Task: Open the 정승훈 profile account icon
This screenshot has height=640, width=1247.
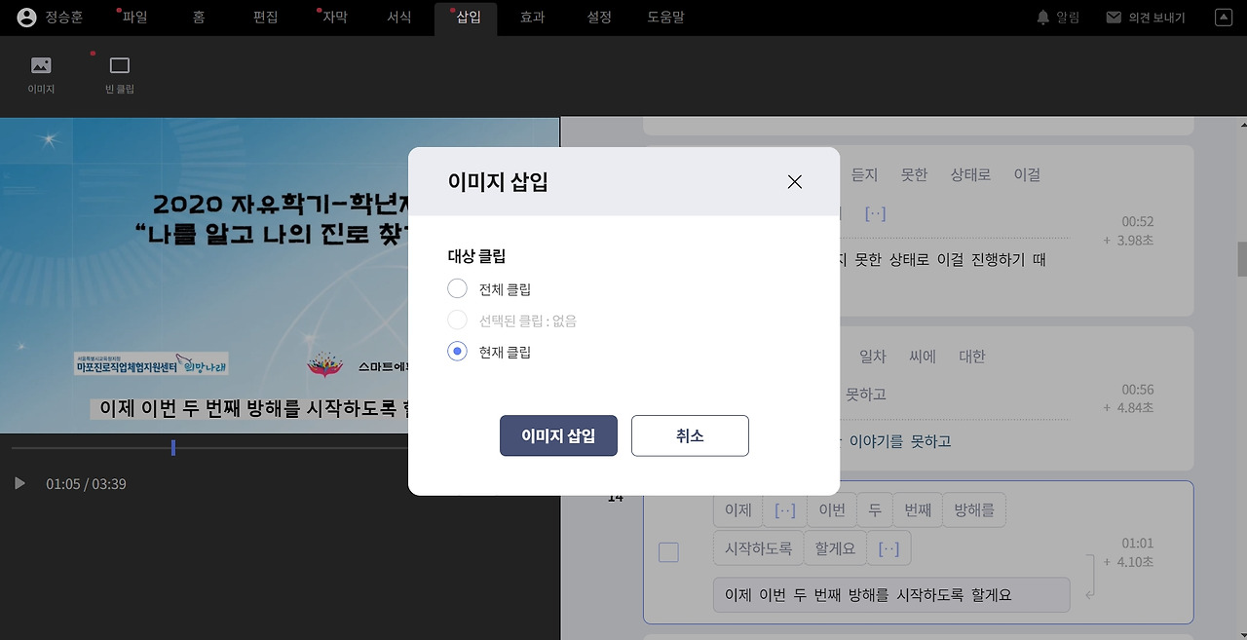Action: click(26, 17)
